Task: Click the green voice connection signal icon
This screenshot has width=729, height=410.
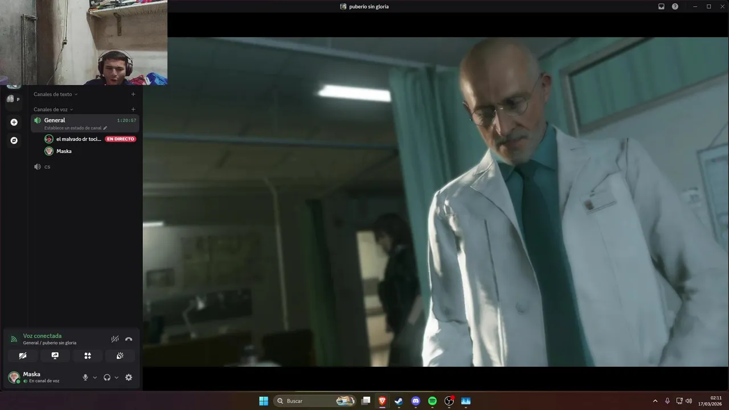Action: [14, 339]
